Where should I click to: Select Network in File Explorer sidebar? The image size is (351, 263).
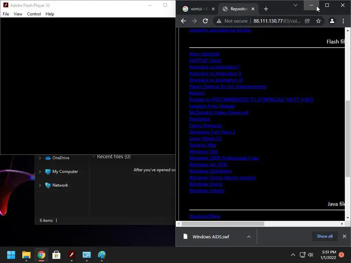(x=60, y=185)
